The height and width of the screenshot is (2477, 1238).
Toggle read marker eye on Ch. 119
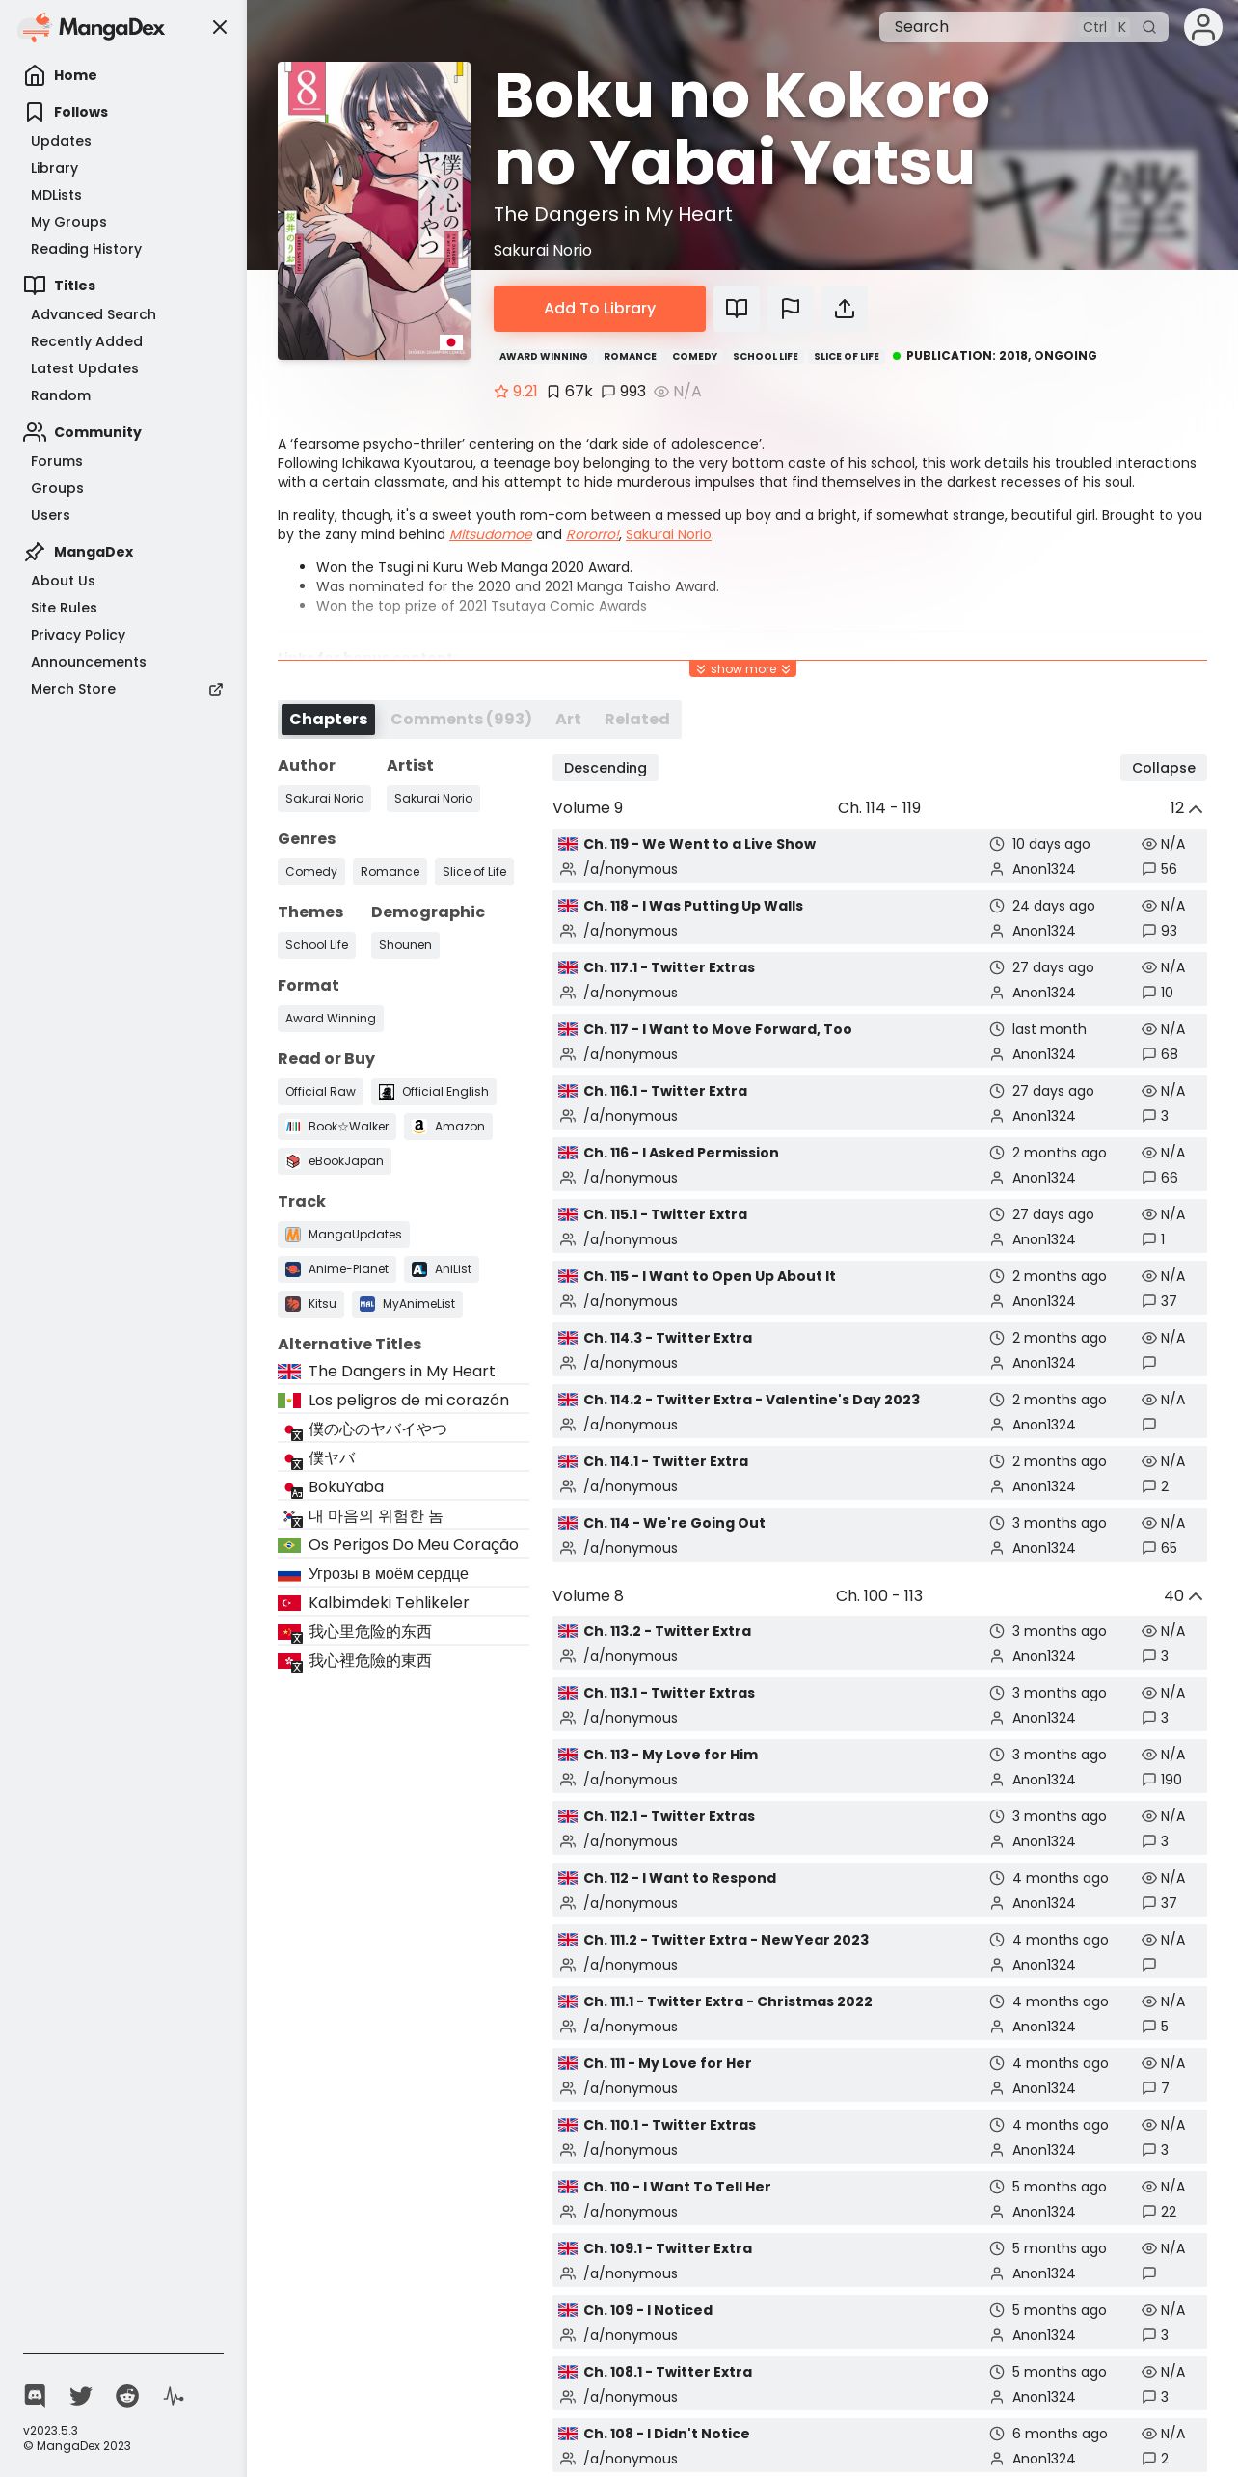[1148, 844]
